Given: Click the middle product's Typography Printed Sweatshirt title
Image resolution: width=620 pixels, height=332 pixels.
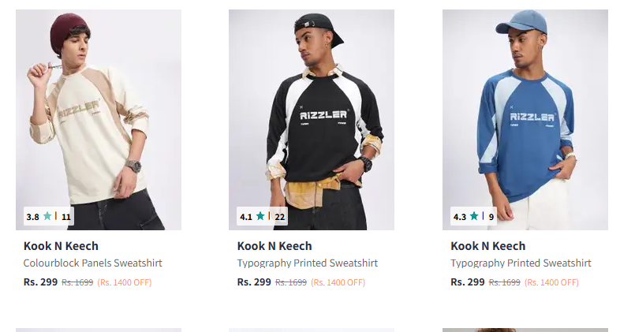Looking at the screenshot, I should tap(308, 263).
